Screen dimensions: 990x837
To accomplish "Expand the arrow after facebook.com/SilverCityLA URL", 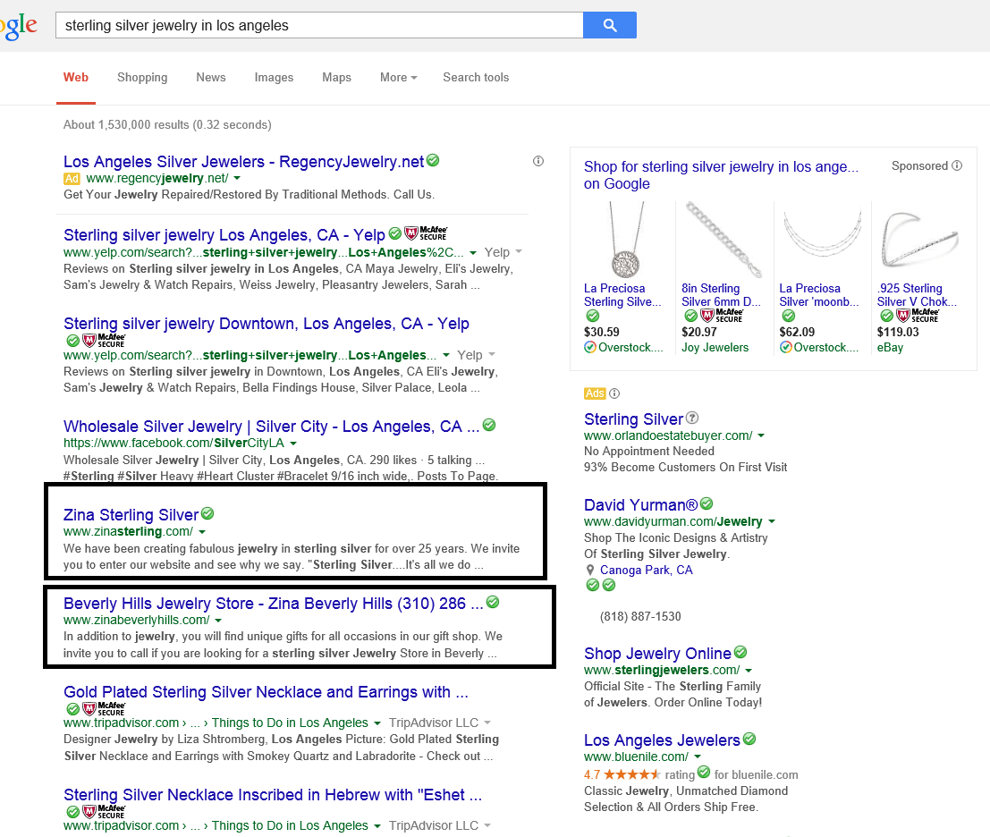I will 293,444.
